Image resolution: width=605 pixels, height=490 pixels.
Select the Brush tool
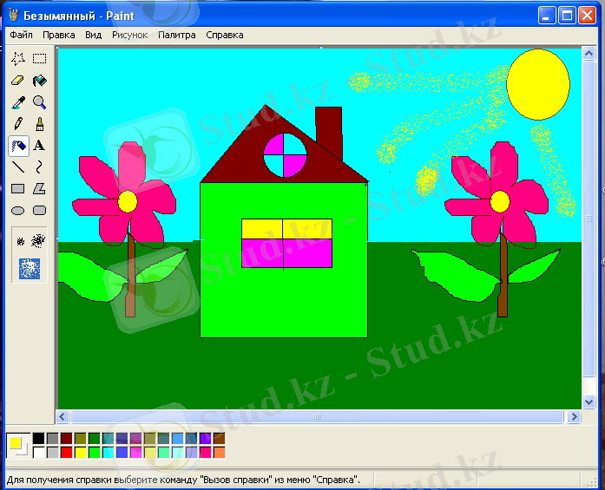tap(39, 124)
